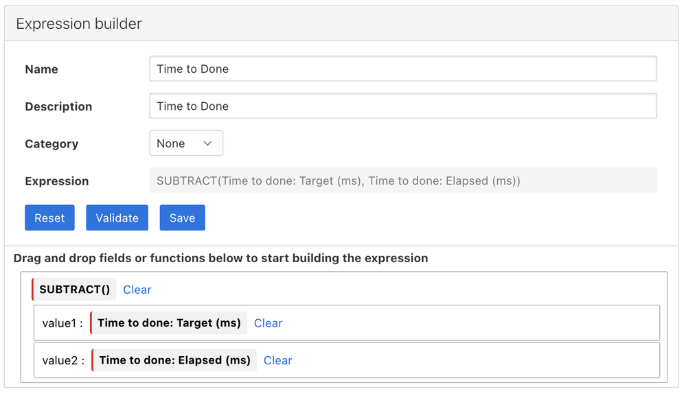The image size is (686, 398).
Task: Clear the value1 Target field
Action: point(268,323)
